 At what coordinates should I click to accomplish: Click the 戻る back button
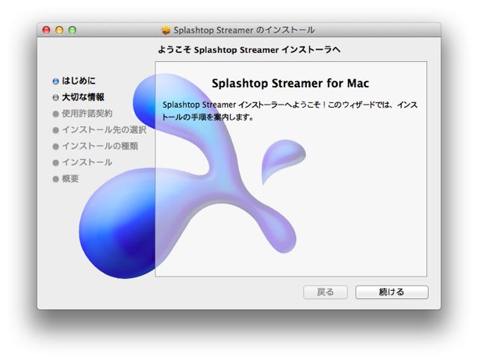tap(326, 292)
